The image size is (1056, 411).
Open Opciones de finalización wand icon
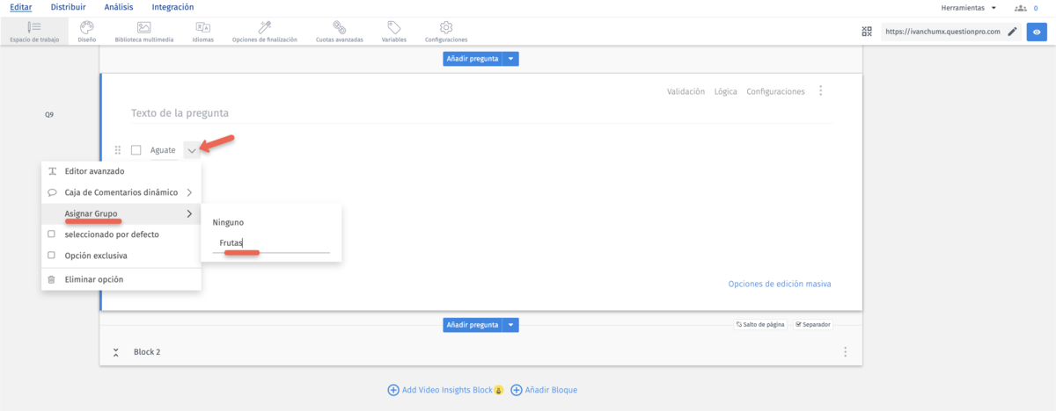tap(264, 27)
